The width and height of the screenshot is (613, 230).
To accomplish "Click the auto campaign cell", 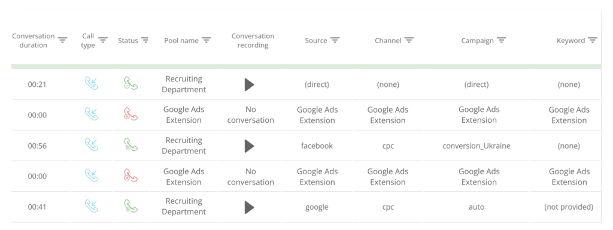I will [476, 207].
